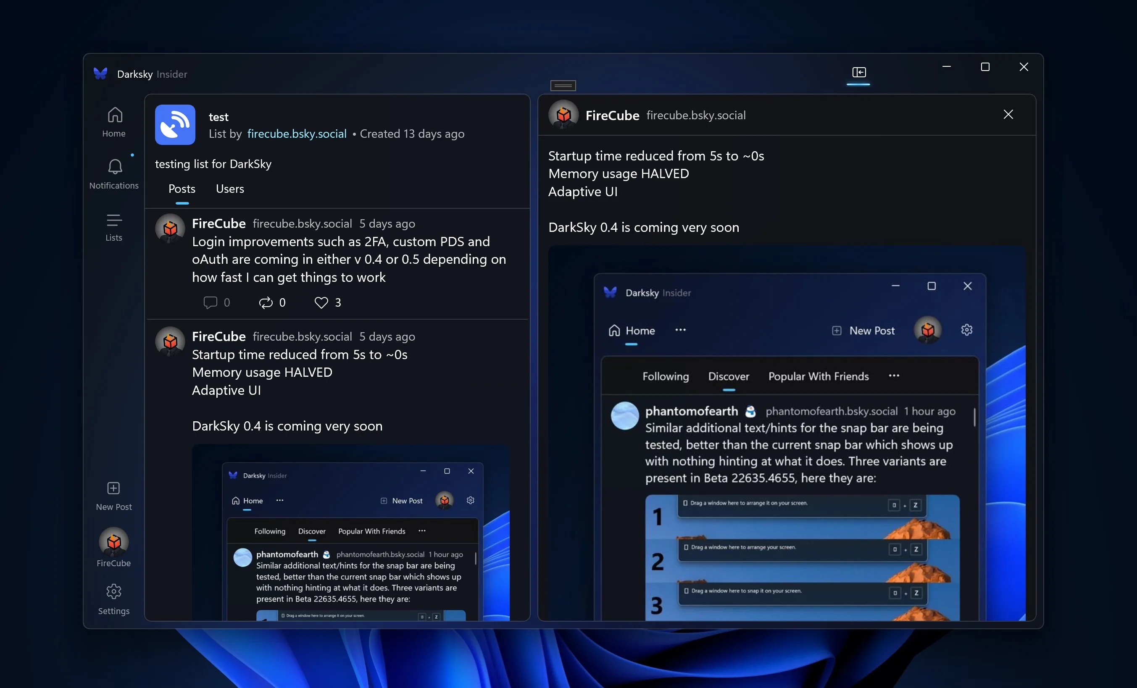Repost the Login improvements post

(272, 302)
